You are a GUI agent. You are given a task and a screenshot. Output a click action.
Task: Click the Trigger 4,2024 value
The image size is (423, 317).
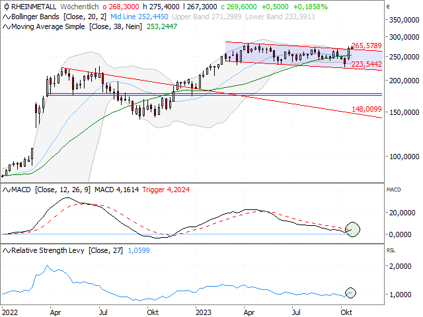pyautogui.click(x=166, y=190)
